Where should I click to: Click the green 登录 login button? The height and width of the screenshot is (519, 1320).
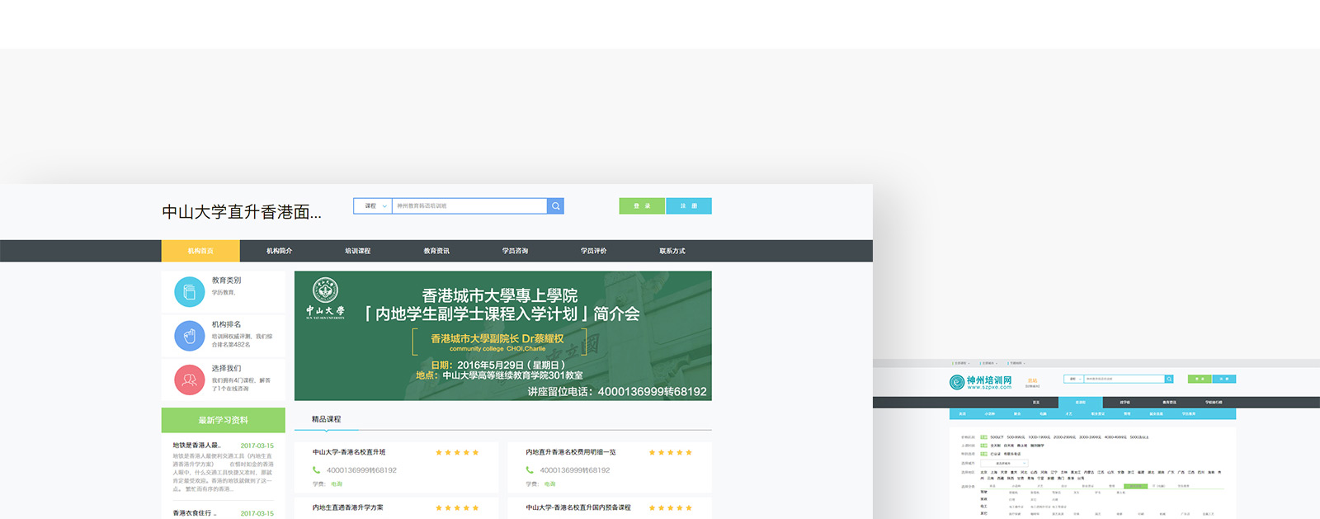(x=642, y=206)
